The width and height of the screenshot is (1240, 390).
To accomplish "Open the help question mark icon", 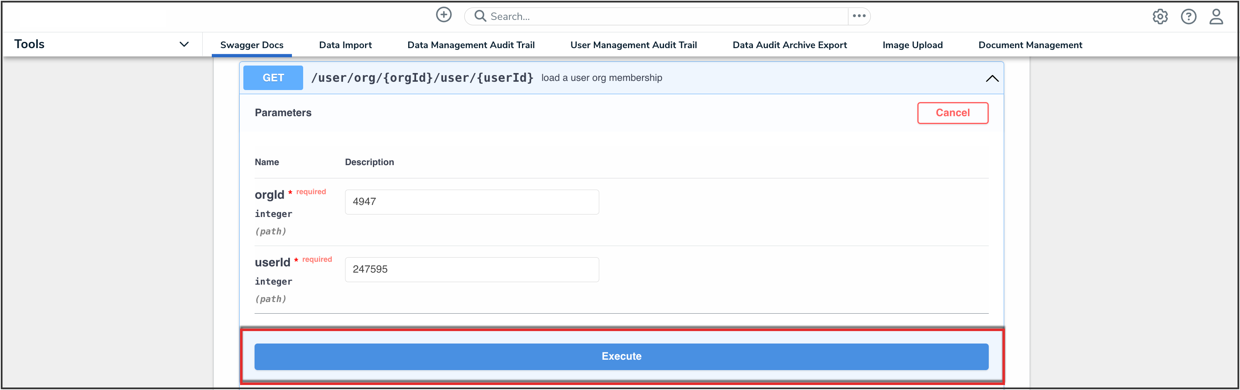I will point(1188,17).
